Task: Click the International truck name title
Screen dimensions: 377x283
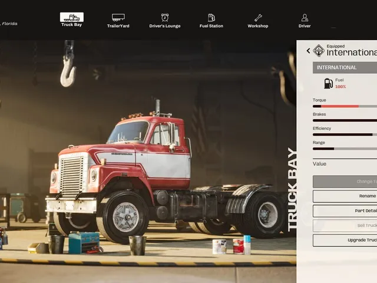Action: point(352,52)
